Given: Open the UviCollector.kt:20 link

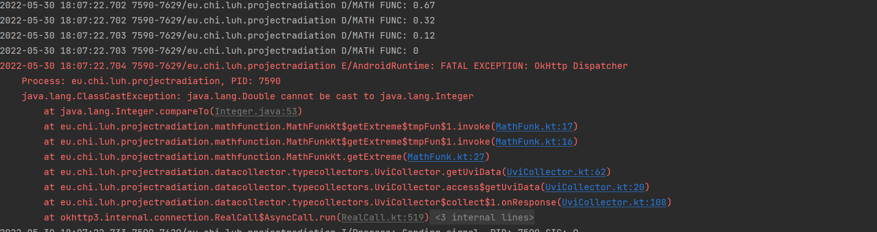Looking at the screenshot, I should coord(595,187).
